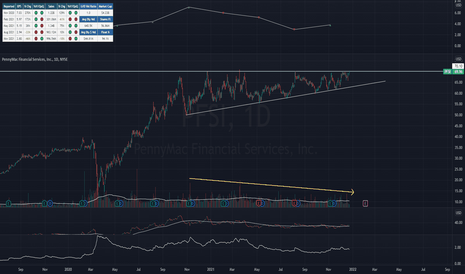Click the '640.5K' average volume value

click(x=88, y=26)
